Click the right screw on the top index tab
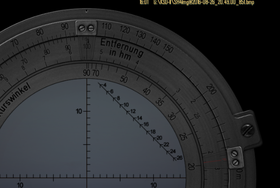280x188 pixels. point(91,28)
